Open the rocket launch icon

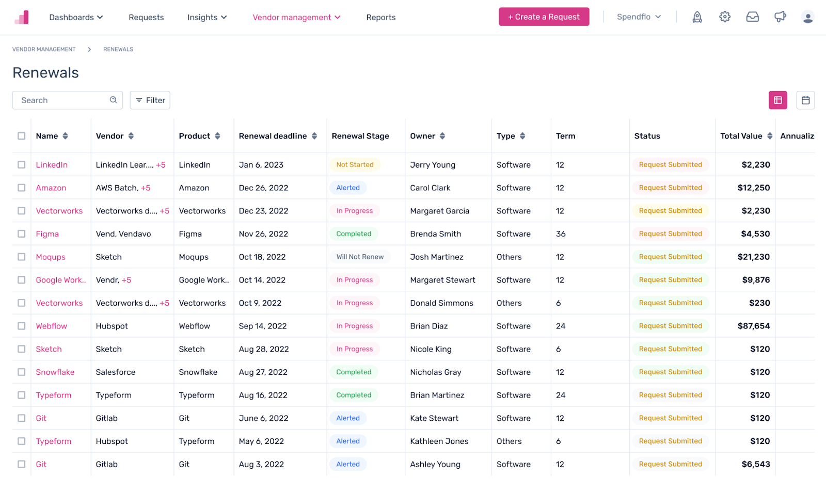tap(697, 17)
